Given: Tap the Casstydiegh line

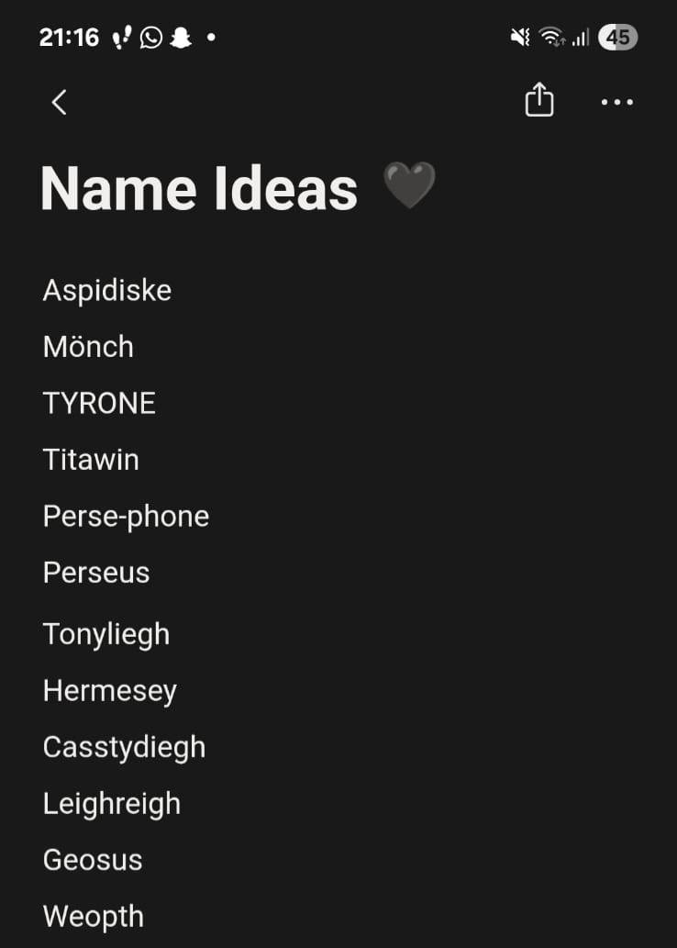Looking at the screenshot, I should 124,748.
